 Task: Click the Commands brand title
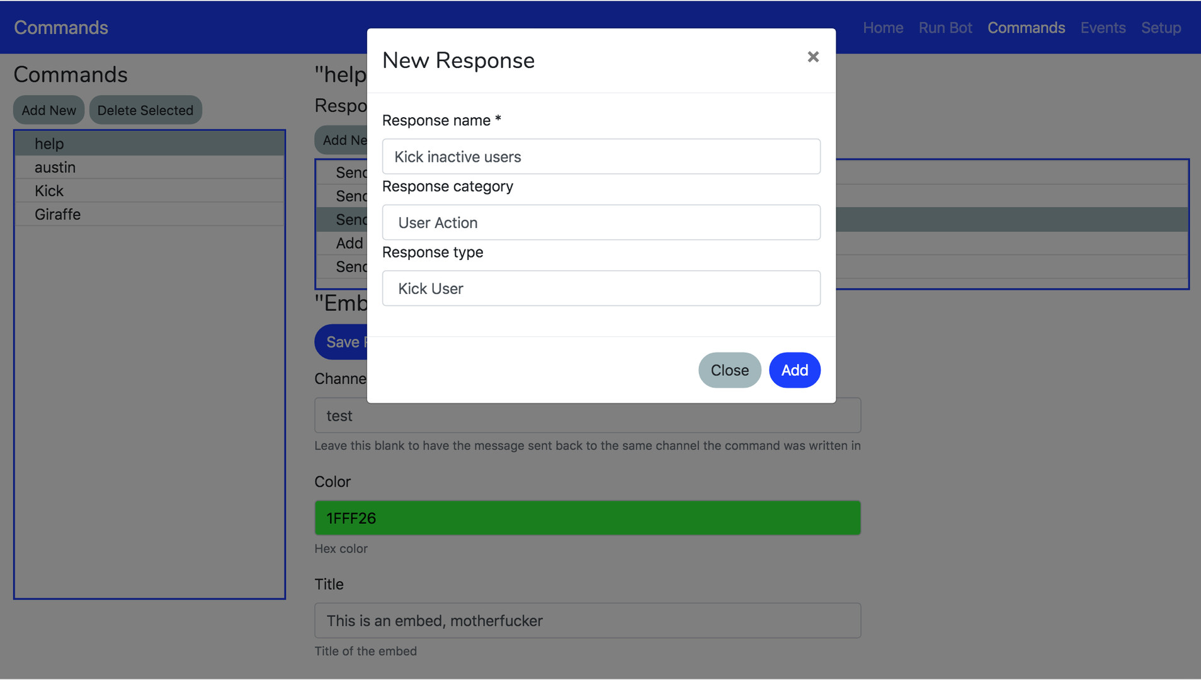click(x=61, y=28)
